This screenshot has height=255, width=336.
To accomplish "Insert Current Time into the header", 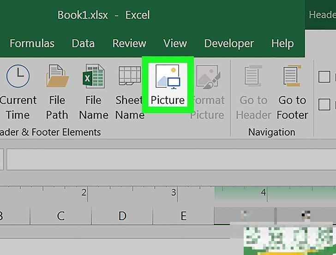I will 18,92.
